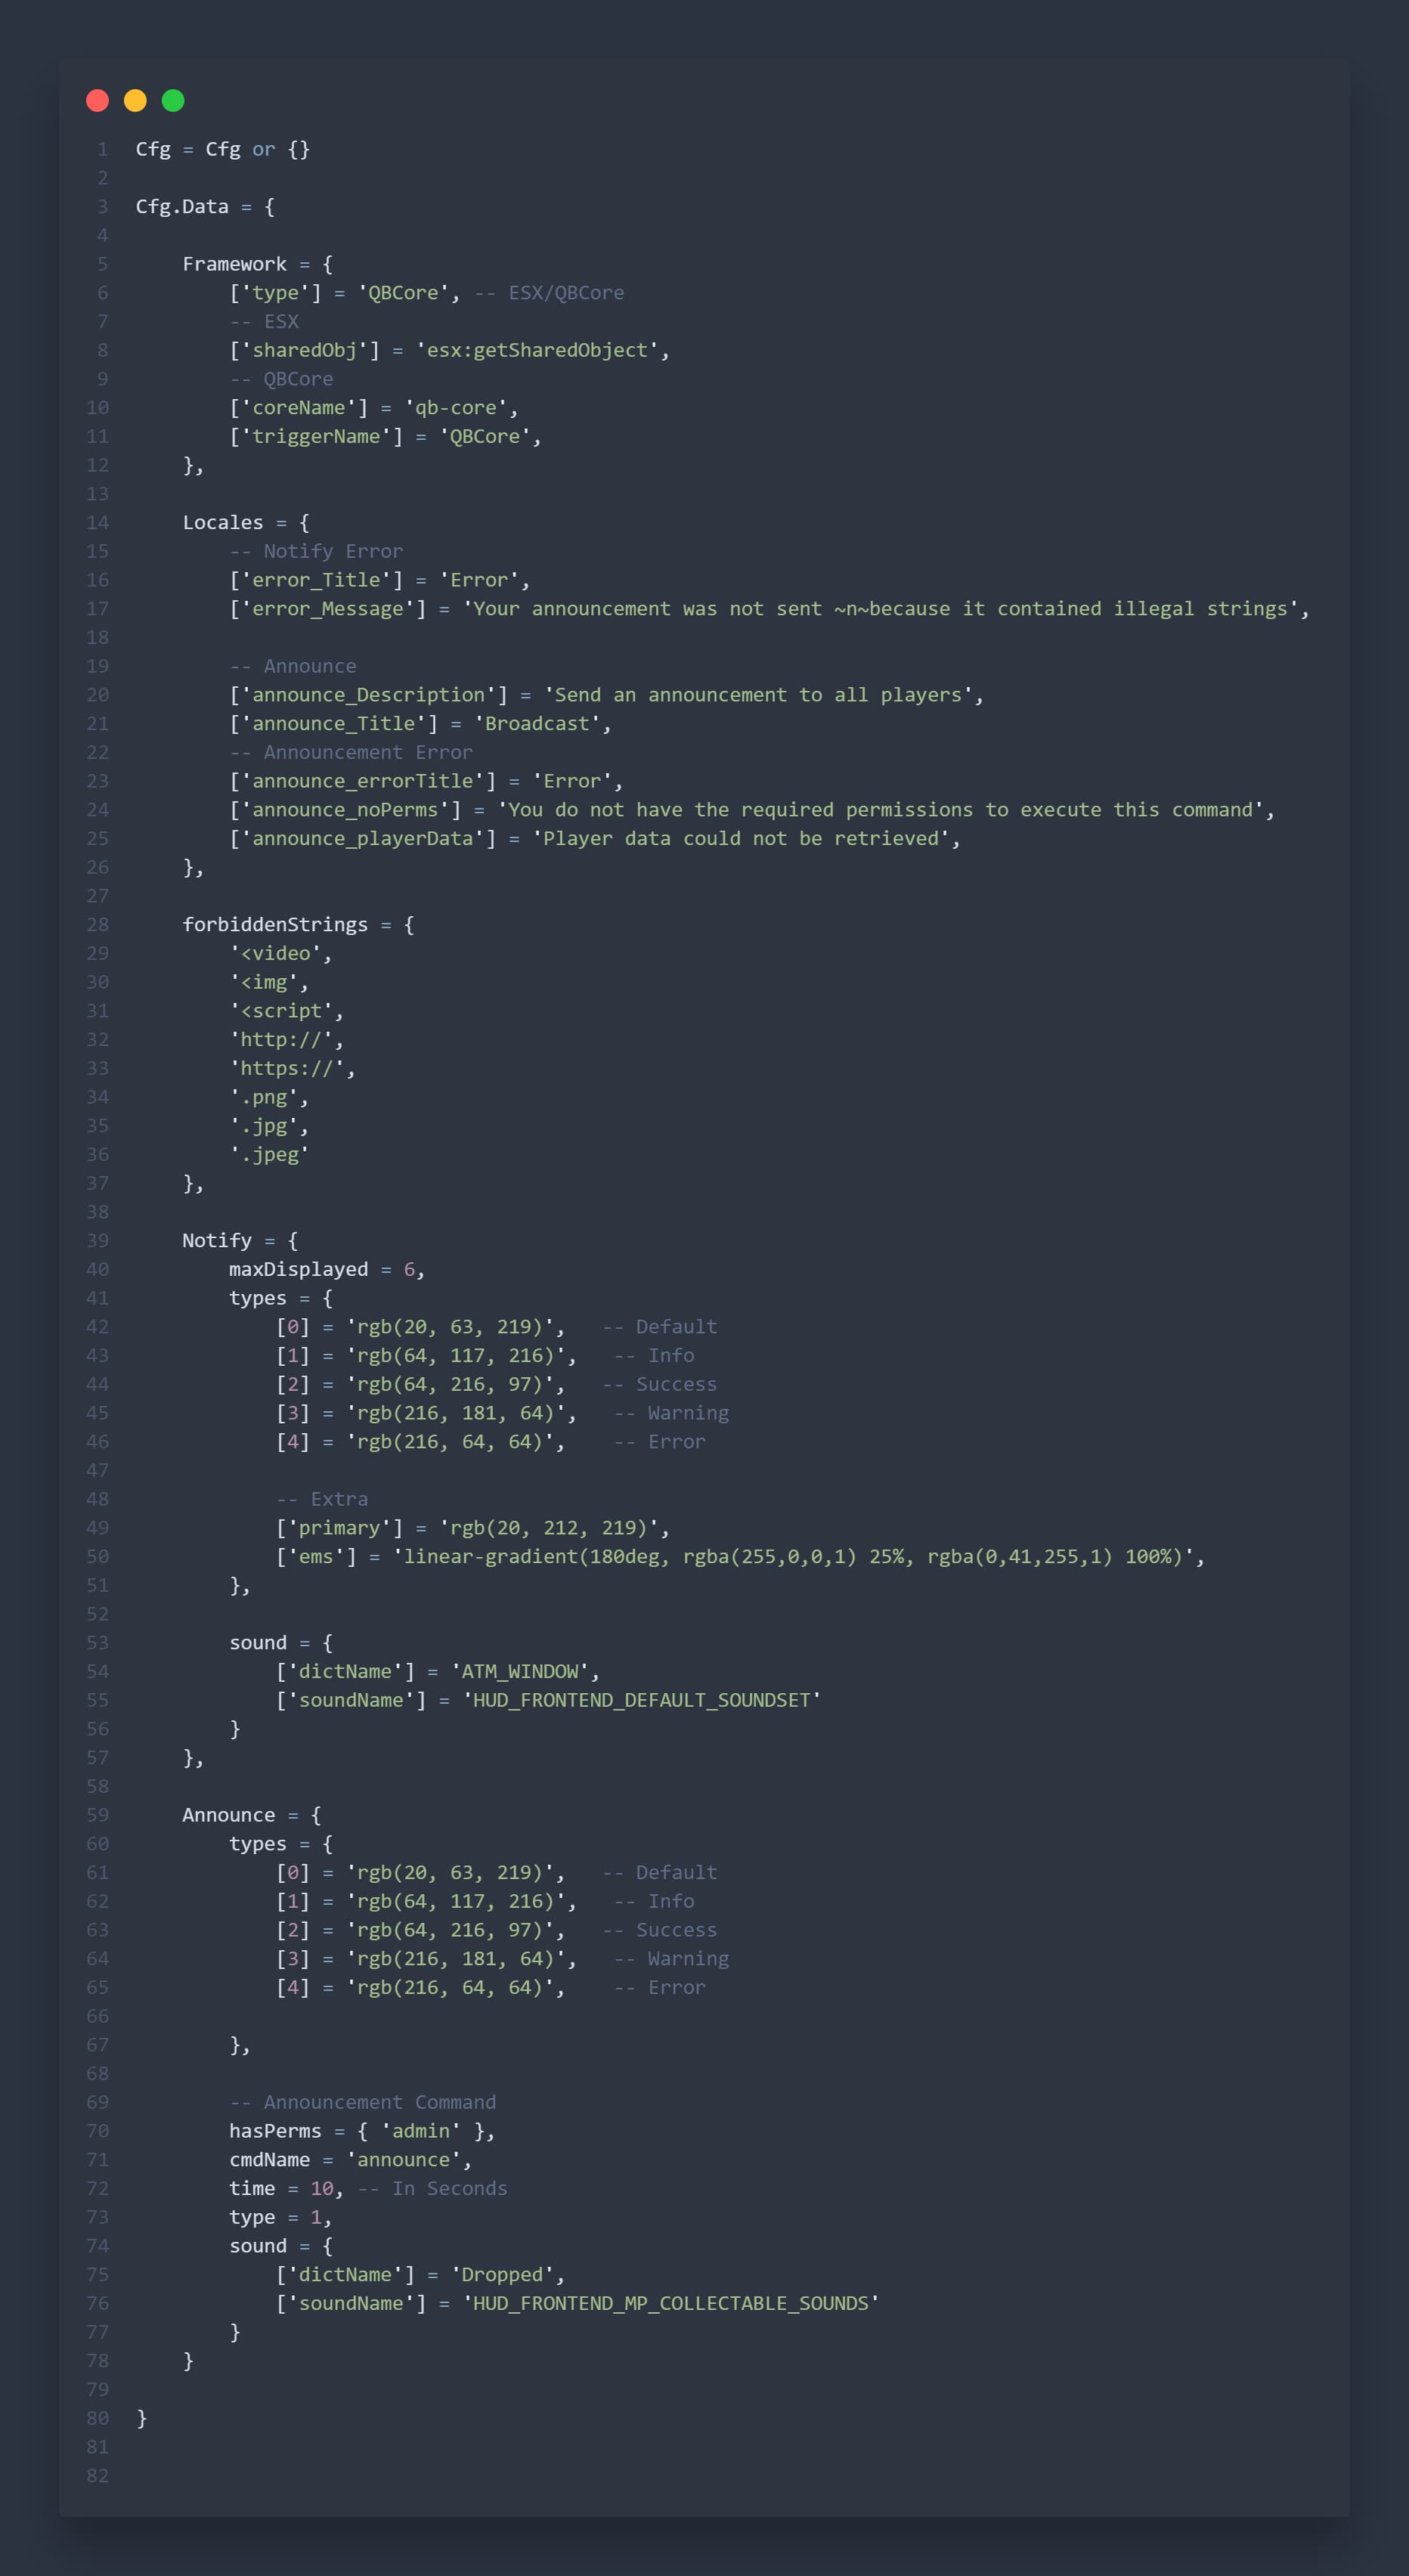The height and width of the screenshot is (2576, 1409).
Task: Select 'ATM_WINDOW' dictName value
Action: pos(527,1670)
